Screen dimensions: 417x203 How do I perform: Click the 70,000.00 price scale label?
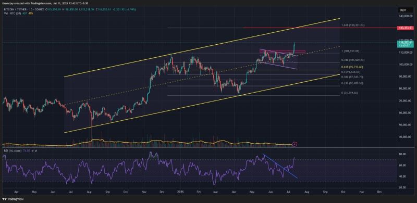click(406, 101)
